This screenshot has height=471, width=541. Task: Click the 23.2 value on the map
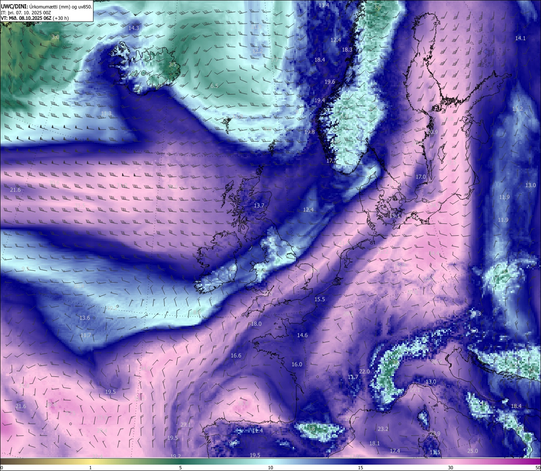(x=383, y=429)
